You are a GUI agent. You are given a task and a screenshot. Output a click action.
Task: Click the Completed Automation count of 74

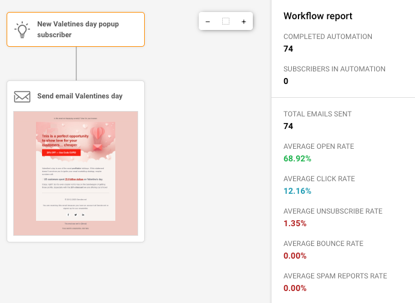pos(288,49)
